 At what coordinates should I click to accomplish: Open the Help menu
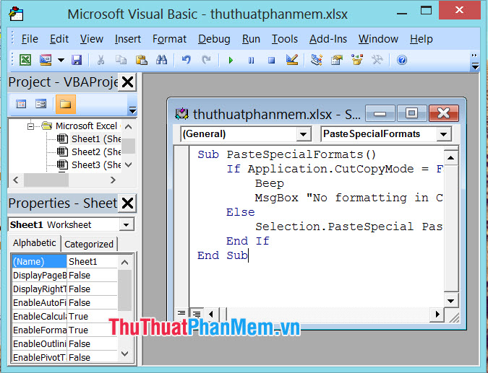[x=421, y=39]
